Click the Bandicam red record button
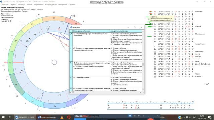Screen dimensions: 214x120 tap(151, 119)
